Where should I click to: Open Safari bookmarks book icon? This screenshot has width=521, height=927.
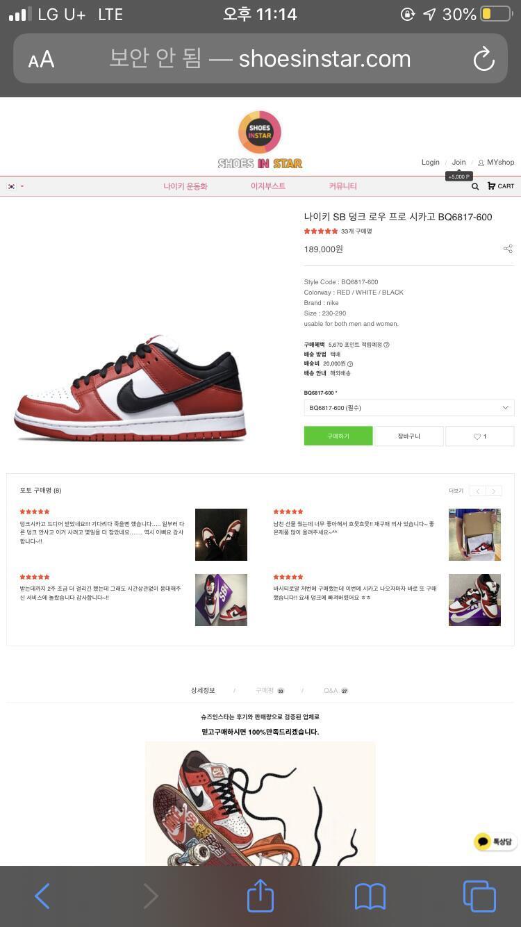tap(370, 896)
